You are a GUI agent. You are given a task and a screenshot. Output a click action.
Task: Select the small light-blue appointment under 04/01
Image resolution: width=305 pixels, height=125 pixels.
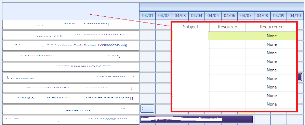pyautogui.click(x=147, y=109)
